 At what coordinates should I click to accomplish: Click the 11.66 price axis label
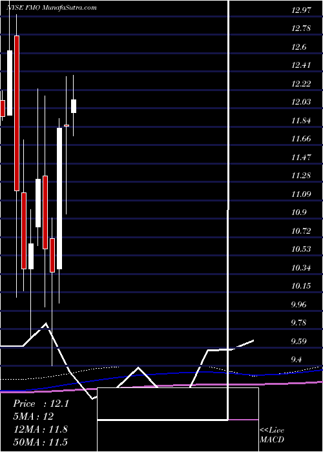tap(302, 139)
